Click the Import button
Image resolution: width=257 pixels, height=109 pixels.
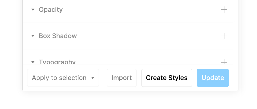[121, 78]
